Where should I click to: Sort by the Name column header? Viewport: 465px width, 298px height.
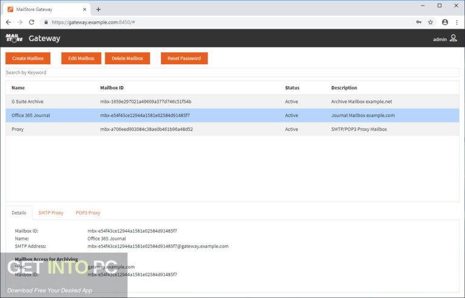coord(18,88)
